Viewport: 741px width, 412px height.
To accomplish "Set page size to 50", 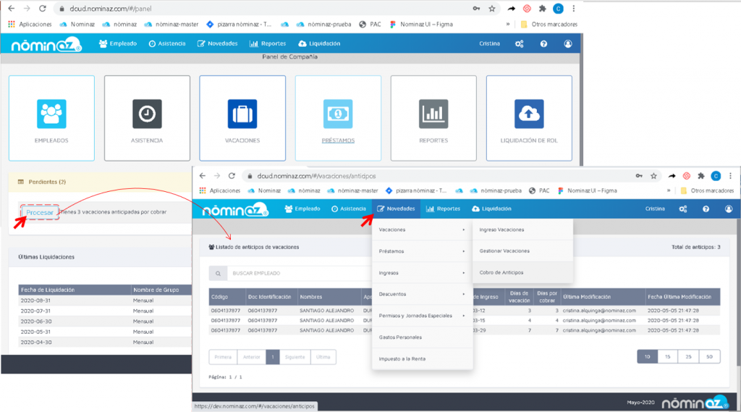I will [x=709, y=357].
